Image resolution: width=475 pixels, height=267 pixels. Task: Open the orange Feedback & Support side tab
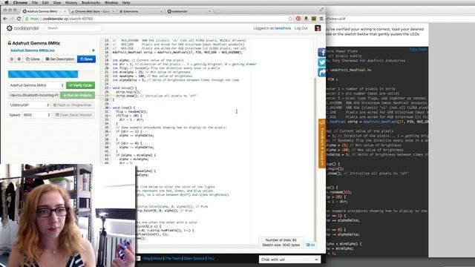321,143
